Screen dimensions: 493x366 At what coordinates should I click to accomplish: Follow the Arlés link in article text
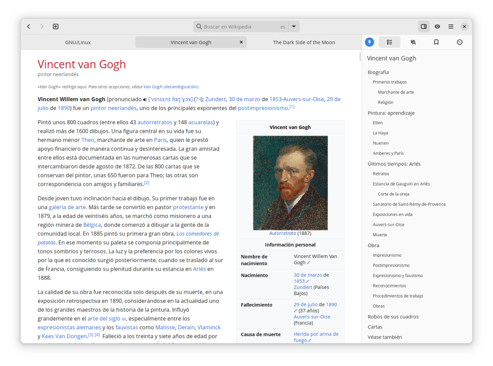pyautogui.click(x=199, y=269)
